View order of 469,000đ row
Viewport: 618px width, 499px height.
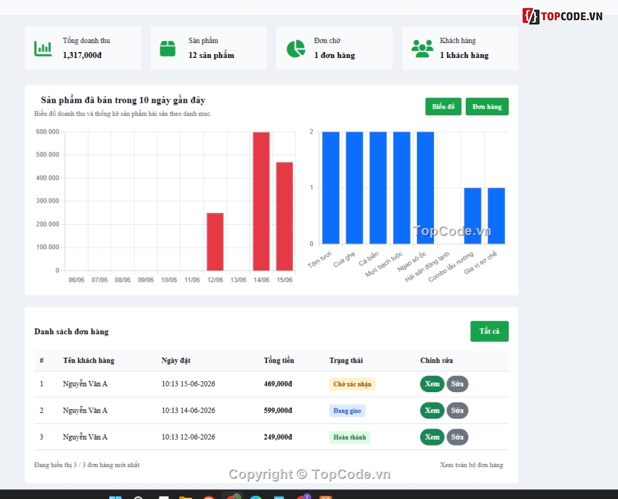[x=432, y=384]
